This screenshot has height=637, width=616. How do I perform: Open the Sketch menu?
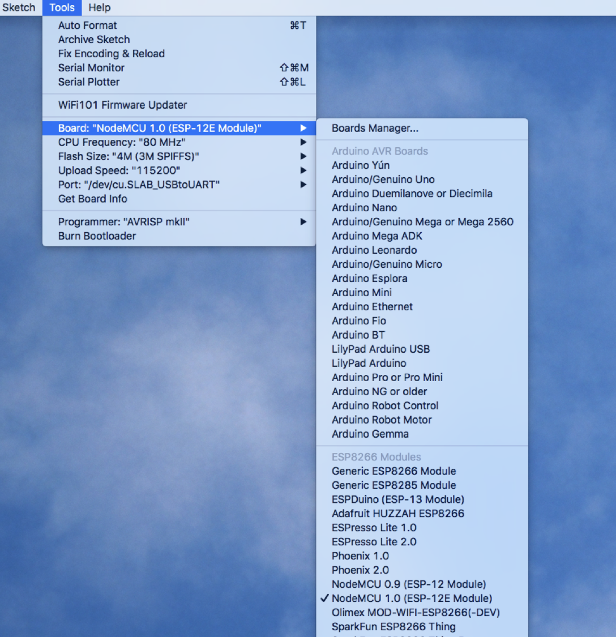coord(19,7)
